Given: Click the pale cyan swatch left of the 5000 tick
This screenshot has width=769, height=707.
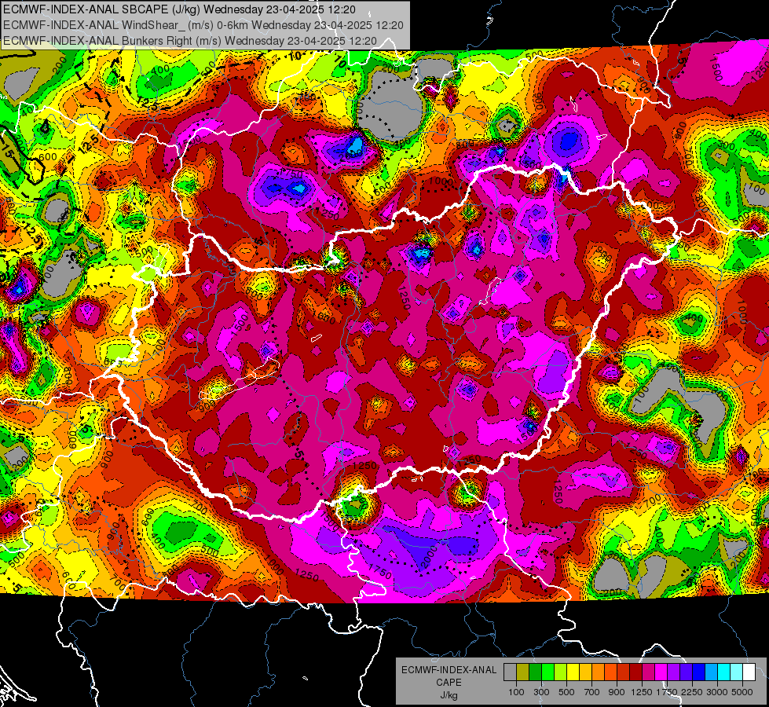Looking at the screenshot, I should pyautogui.click(x=737, y=672).
